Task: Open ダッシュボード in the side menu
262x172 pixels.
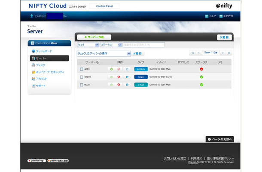Action: click(x=42, y=51)
